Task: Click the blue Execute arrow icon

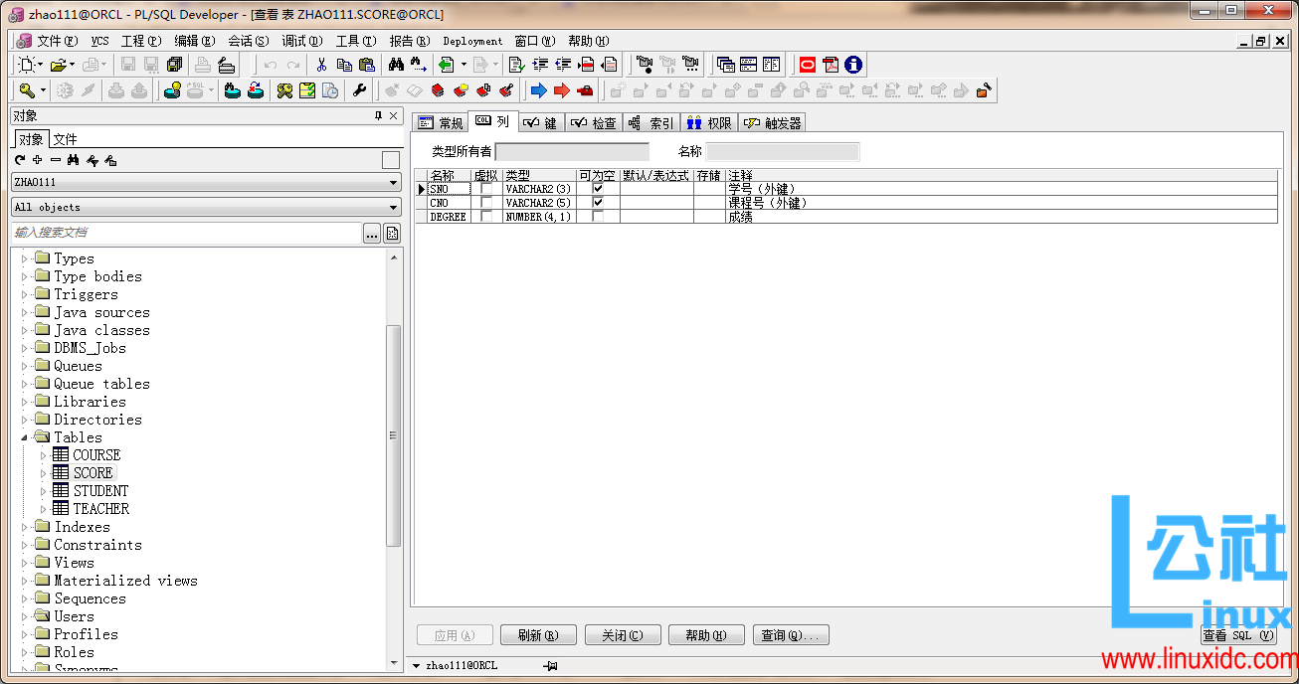Action: [x=536, y=89]
